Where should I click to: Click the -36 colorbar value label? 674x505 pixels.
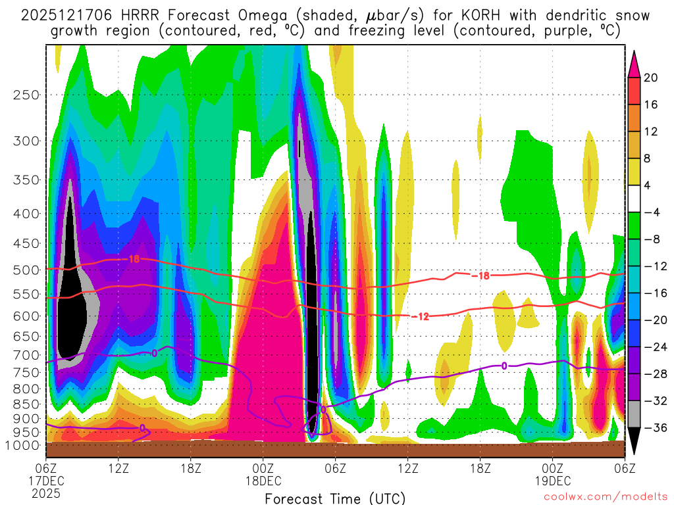point(655,427)
